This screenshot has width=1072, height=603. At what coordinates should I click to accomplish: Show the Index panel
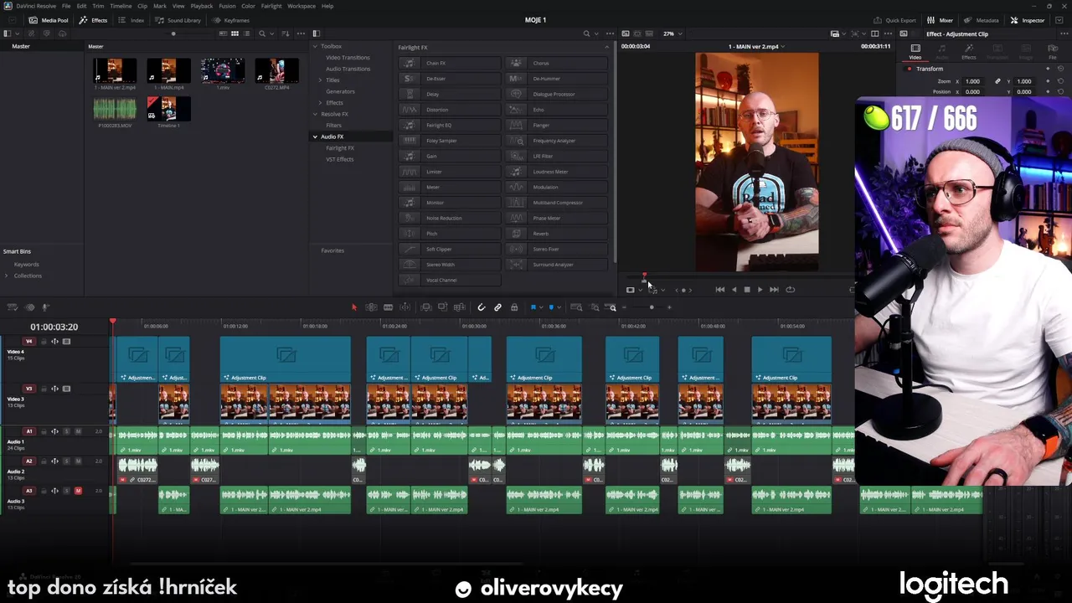coord(131,20)
